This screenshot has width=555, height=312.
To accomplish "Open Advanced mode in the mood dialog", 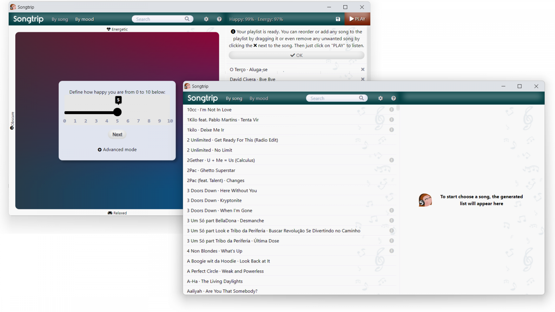I will (x=117, y=150).
